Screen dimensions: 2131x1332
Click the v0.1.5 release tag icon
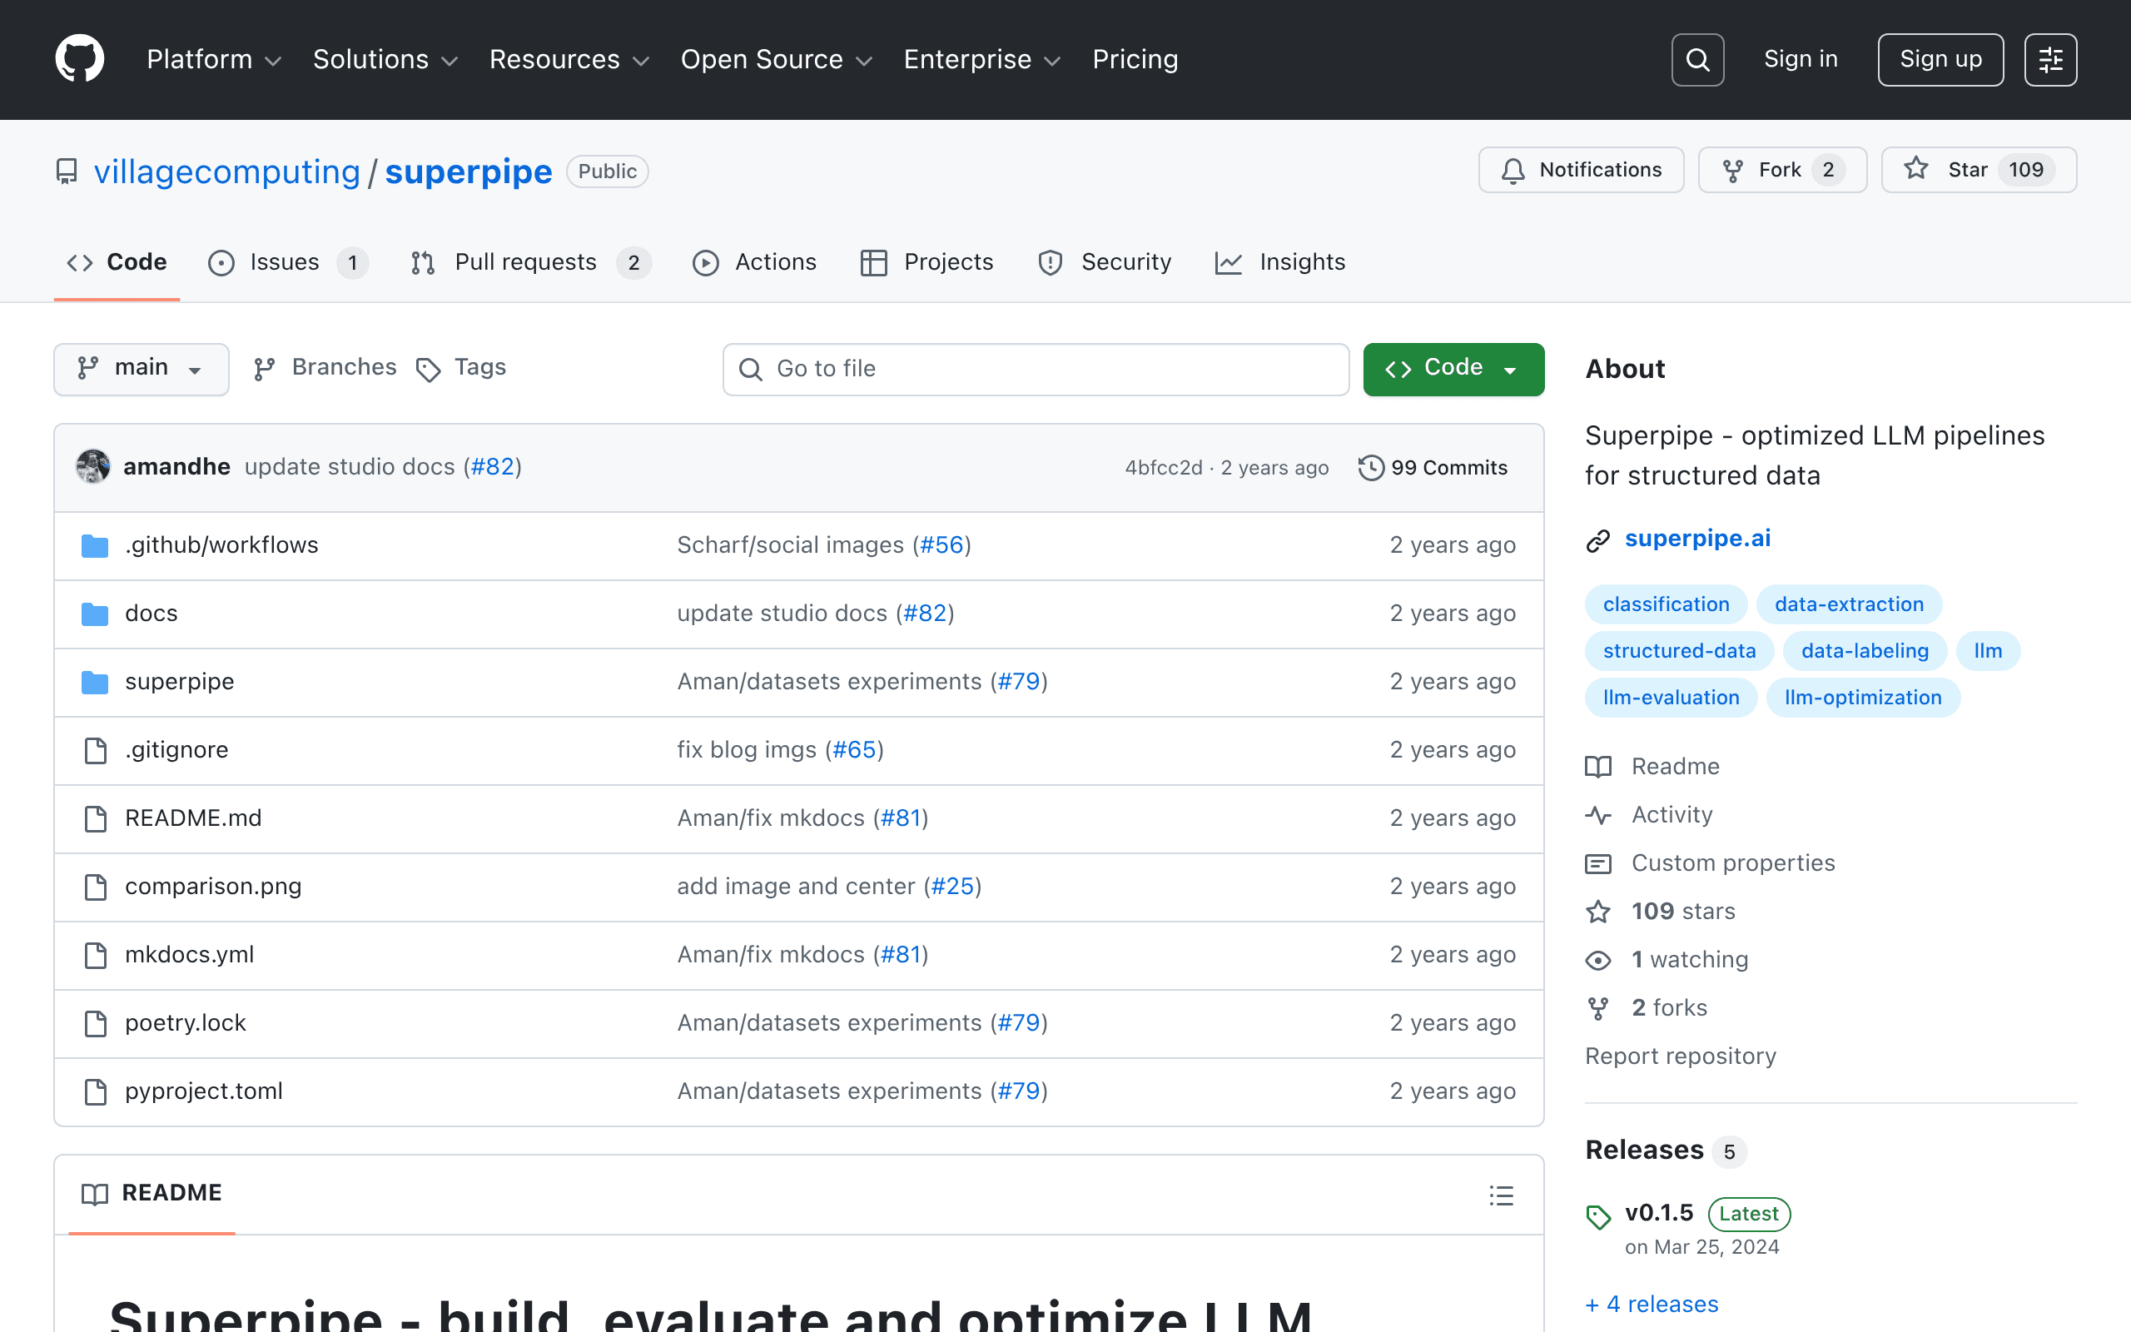click(1598, 1216)
